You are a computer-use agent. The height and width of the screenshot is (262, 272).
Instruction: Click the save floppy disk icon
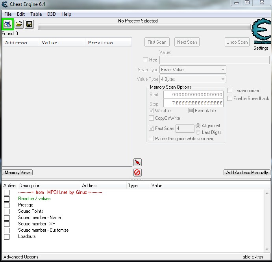(29, 24)
